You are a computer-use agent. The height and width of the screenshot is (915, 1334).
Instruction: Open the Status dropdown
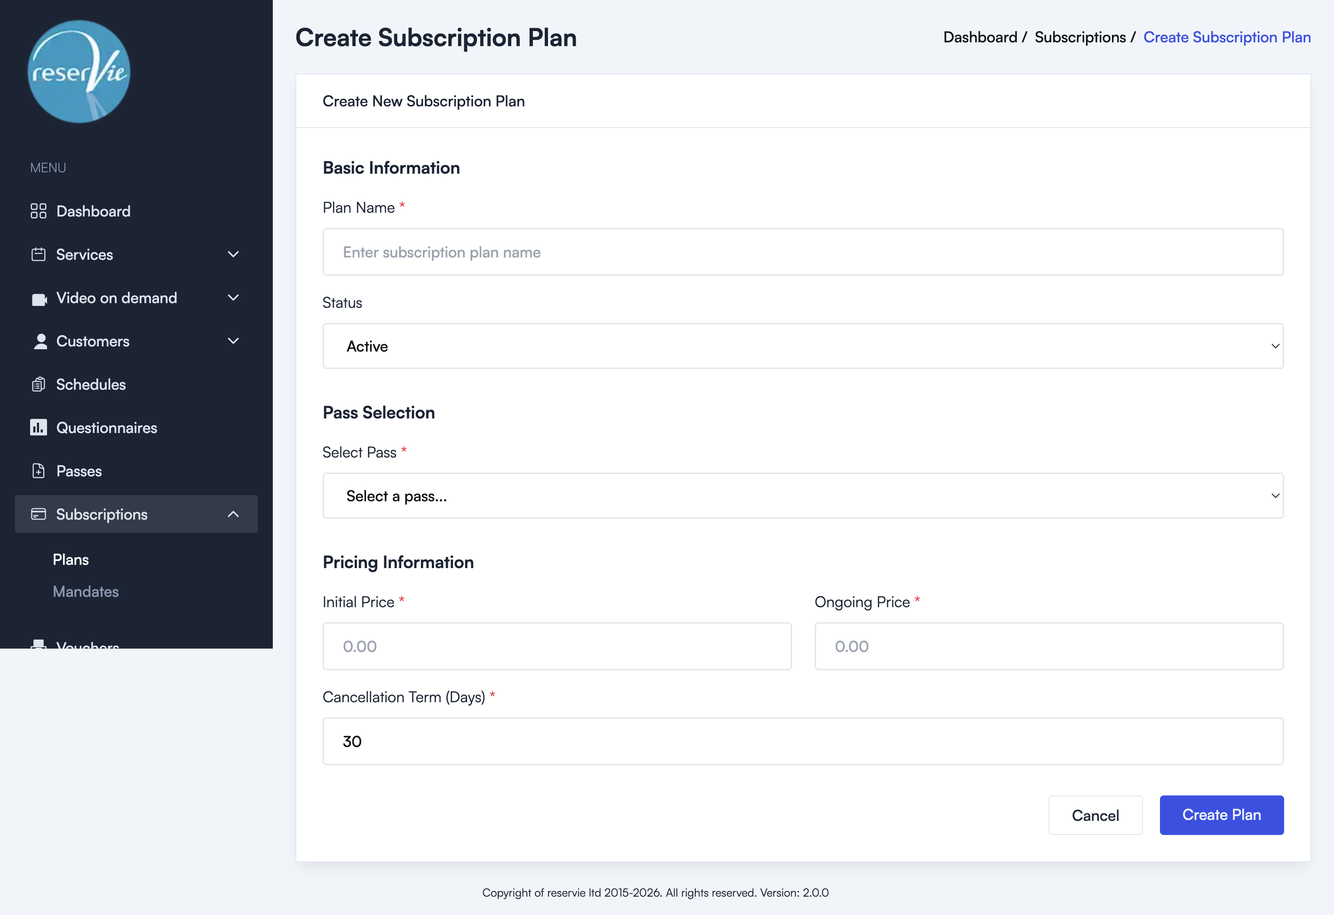point(802,346)
